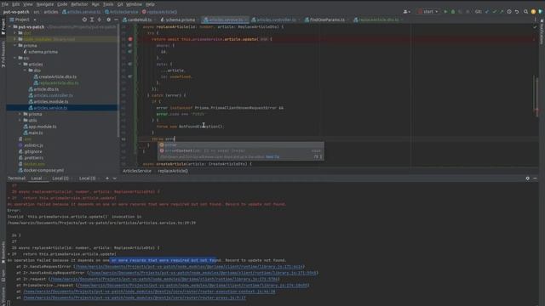Open main.ts in project tree
Screen dimensions: 545x306
33,133
